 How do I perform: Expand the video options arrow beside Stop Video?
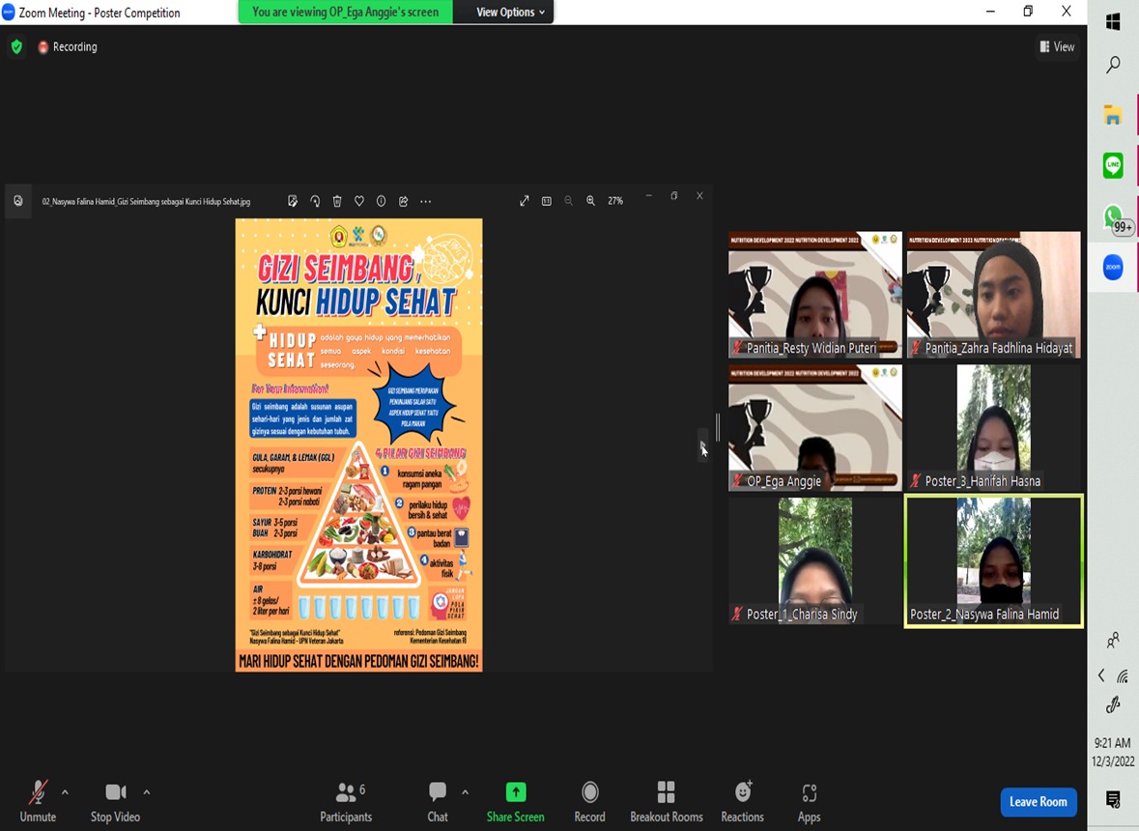point(147,792)
